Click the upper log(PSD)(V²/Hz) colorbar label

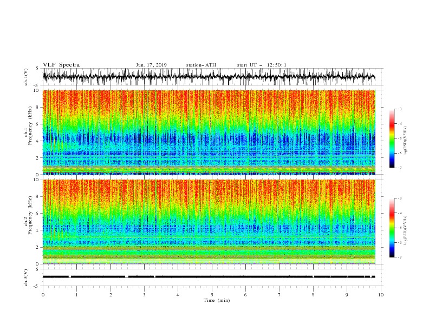click(406, 141)
